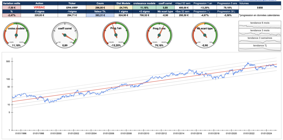
Task: Click the Progression 1 an header cell
Action: tap(205, 3)
